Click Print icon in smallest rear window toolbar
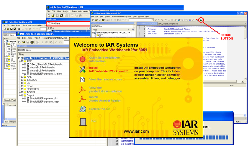Screen dimensions: 249x148 click(19, 29)
